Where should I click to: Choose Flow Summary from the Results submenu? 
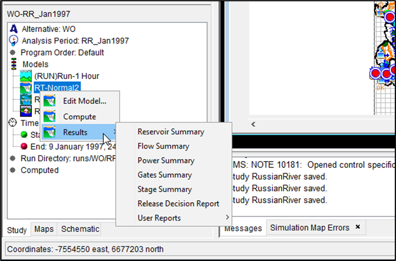(163, 146)
